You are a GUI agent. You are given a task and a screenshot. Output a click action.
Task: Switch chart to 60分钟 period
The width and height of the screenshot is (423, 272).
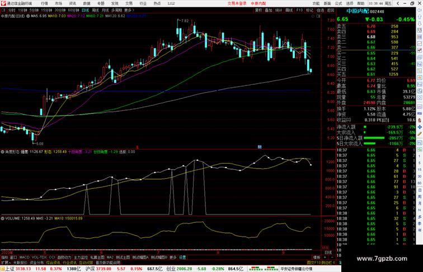(x=73, y=10)
